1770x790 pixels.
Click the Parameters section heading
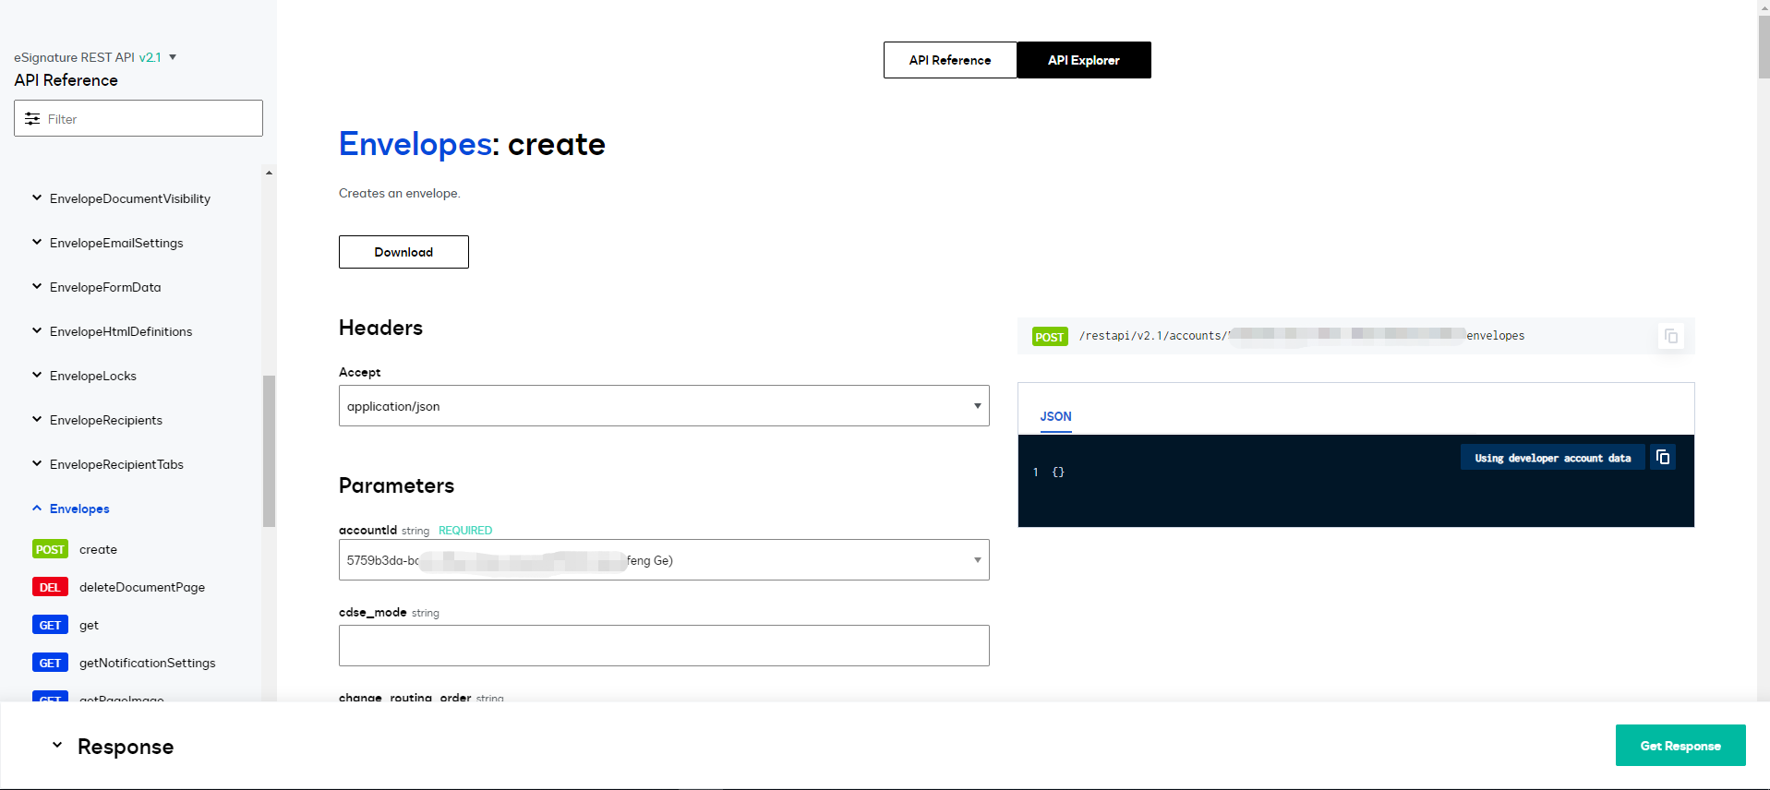pos(396,485)
